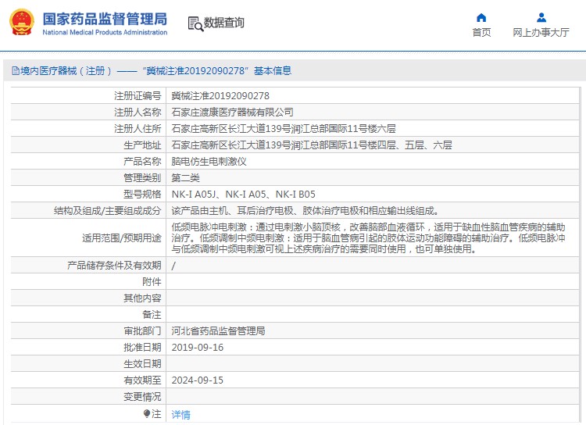The image size is (586, 425).
Task: Click the bullet icon beside 注
Action: pyautogui.click(x=146, y=413)
